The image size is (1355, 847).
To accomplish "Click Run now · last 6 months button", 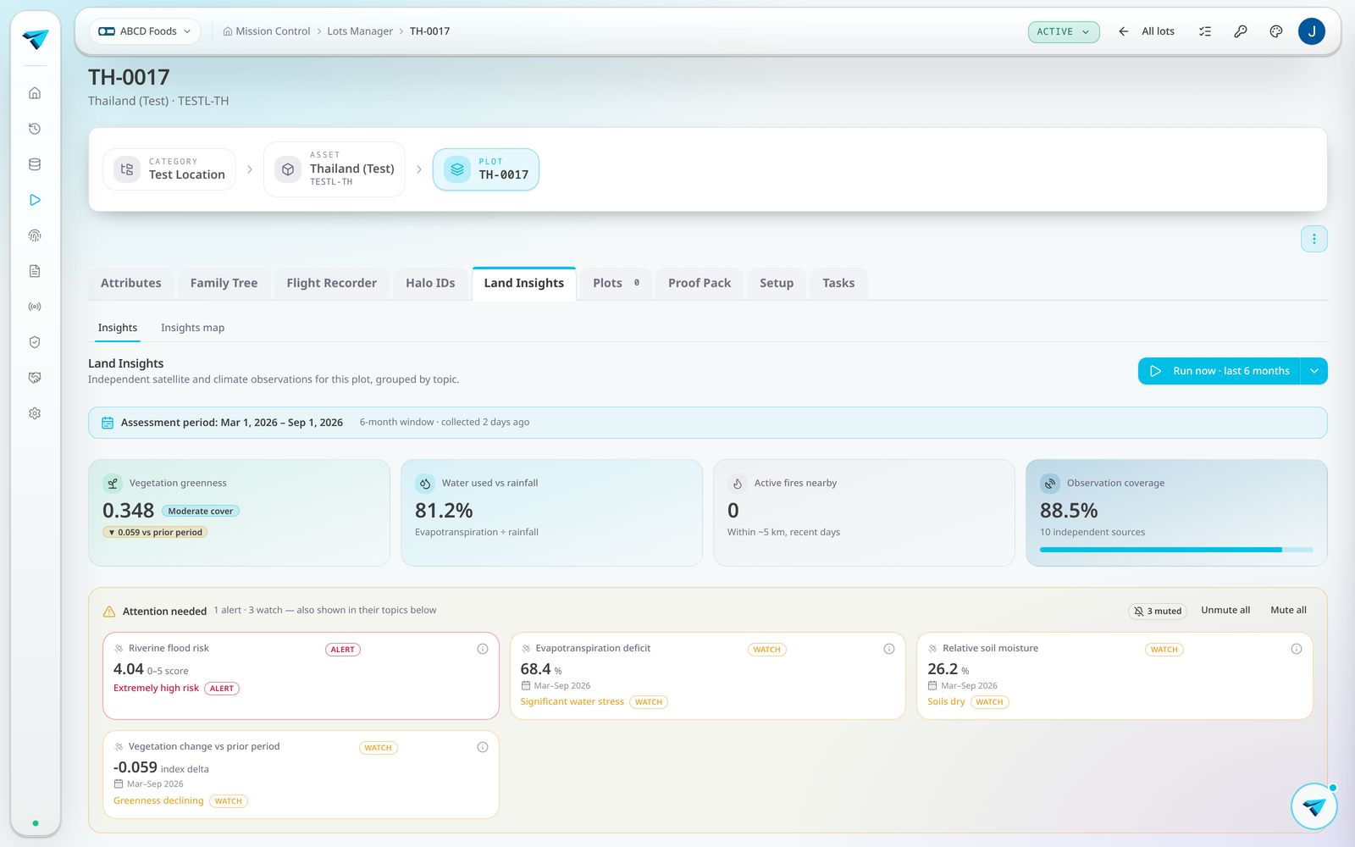I will point(1219,371).
